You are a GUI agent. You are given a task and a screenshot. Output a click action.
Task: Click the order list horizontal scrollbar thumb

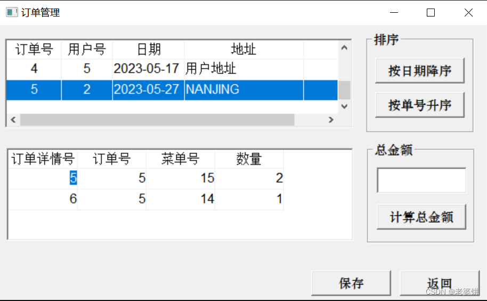pos(157,119)
